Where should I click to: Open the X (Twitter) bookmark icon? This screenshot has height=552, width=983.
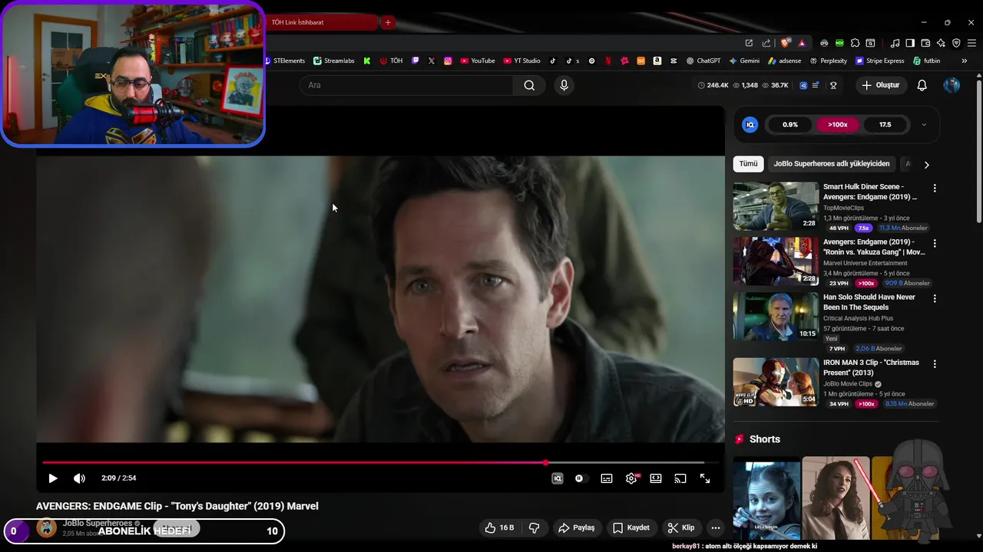coord(432,61)
